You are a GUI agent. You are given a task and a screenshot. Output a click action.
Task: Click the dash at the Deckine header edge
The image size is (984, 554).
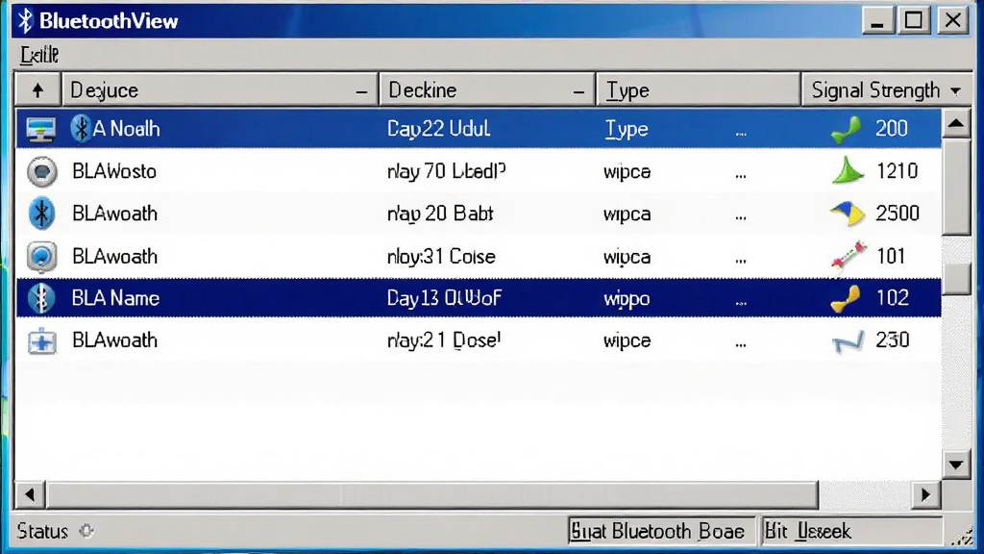pos(578,92)
